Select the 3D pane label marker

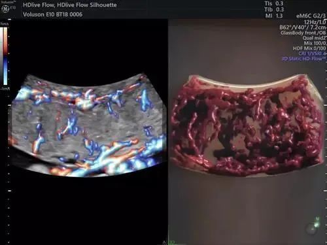(x=172, y=242)
